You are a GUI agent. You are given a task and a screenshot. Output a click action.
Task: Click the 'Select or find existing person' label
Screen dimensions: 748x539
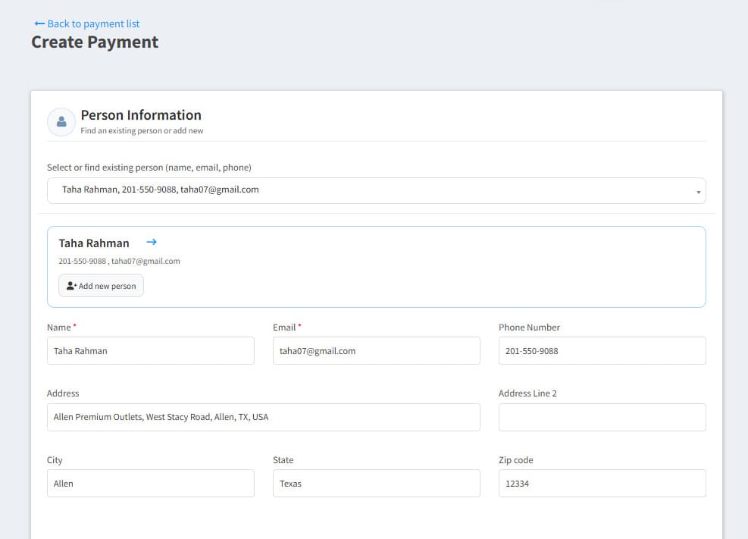(x=149, y=168)
